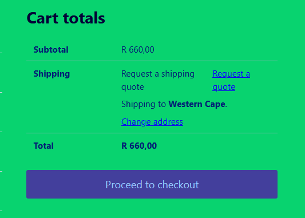Open the Request a quote link

pos(231,80)
